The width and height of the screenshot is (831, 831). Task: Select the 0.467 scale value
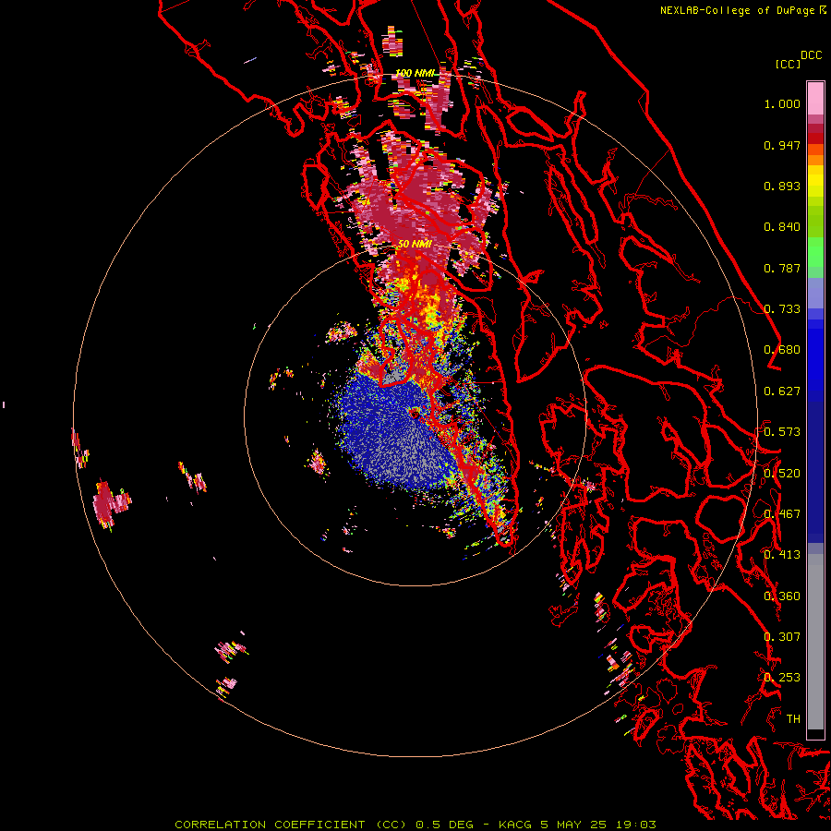pos(782,514)
